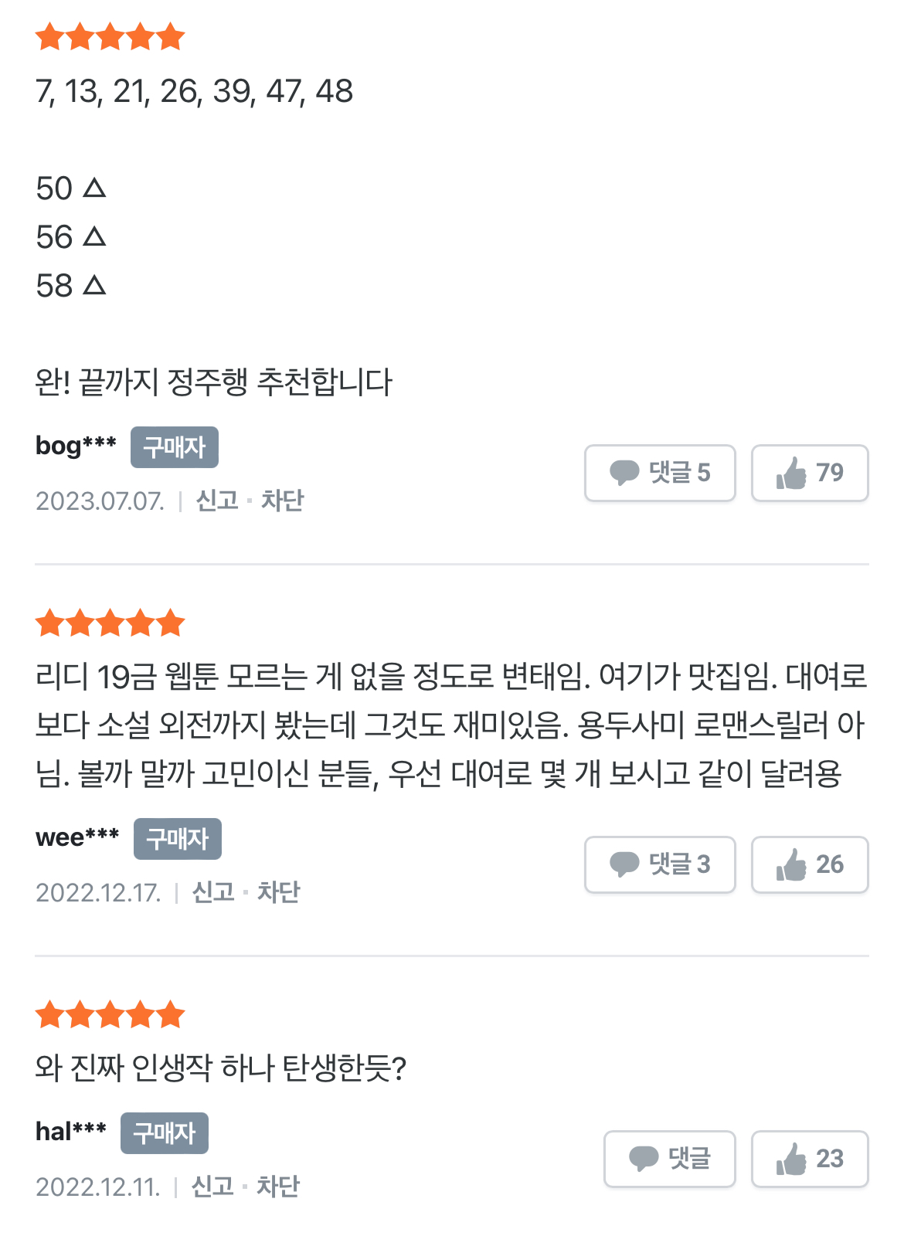Block user hal*** with 차단
The width and height of the screenshot is (904, 1253).
coord(277,1187)
